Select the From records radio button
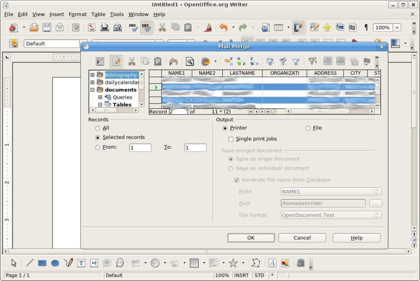 coord(98,147)
